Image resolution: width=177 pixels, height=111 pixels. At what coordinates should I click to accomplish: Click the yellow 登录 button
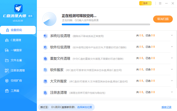(x=145, y=3)
